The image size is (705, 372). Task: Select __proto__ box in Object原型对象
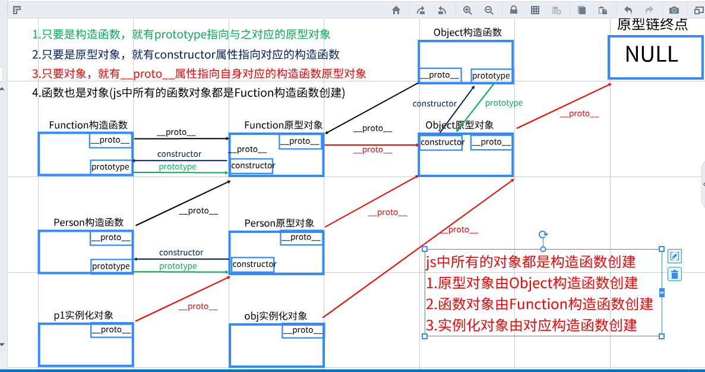pyautogui.click(x=491, y=143)
